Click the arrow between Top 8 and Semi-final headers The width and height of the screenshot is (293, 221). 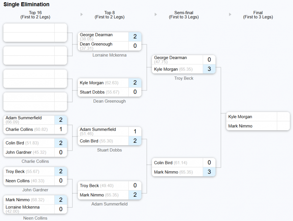coord(156,15)
